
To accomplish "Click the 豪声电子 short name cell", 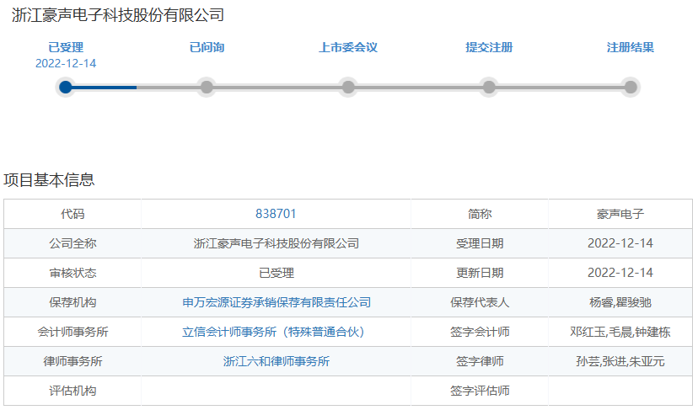I will click(x=620, y=214).
